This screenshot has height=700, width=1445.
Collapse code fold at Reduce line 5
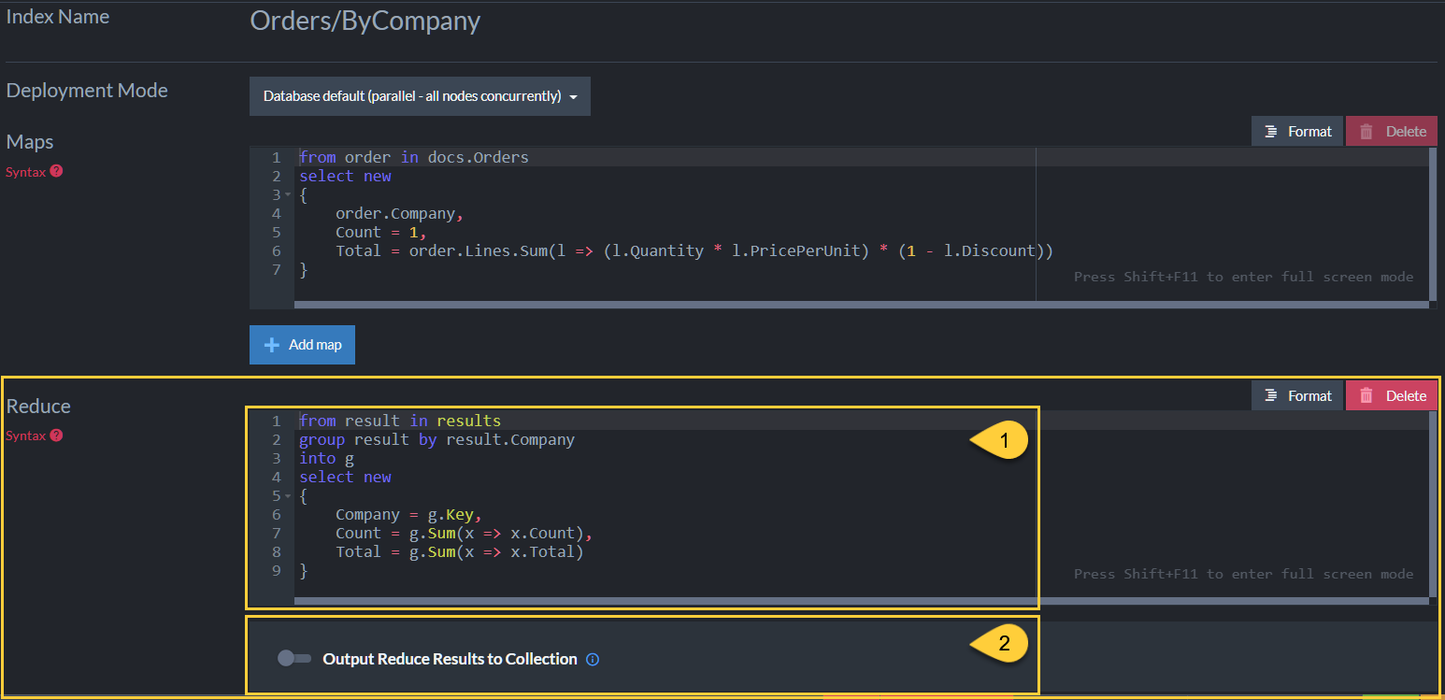coord(288,496)
